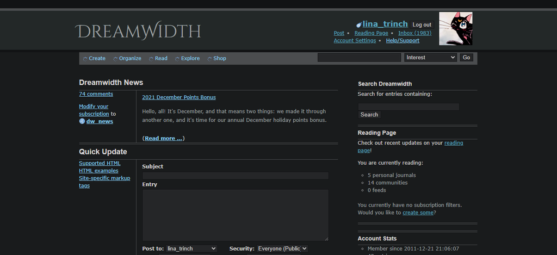Open the Explore menu
Viewport: 557px width, 255px height.
click(x=190, y=58)
